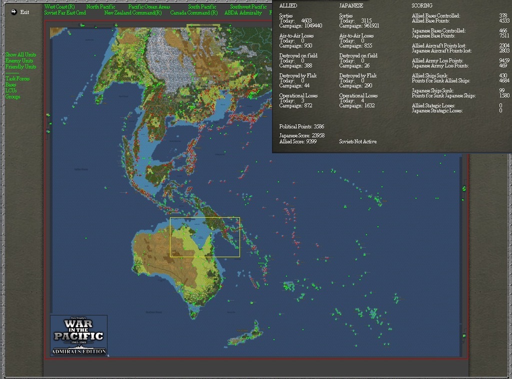Select Pacific Ocean Areas command
Screen dimensions: 512x379
click(149, 6)
